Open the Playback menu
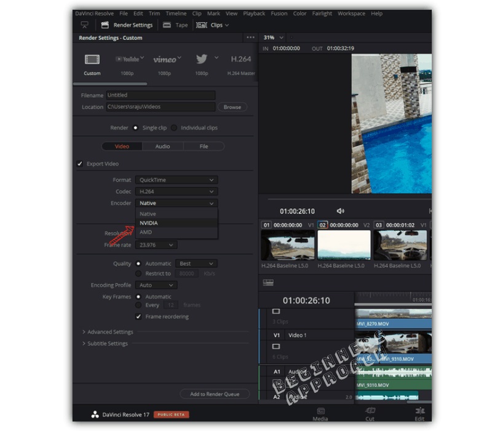 (x=253, y=13)
